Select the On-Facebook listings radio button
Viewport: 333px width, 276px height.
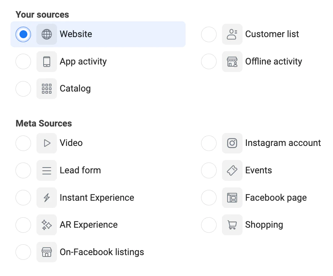[23, 252]
